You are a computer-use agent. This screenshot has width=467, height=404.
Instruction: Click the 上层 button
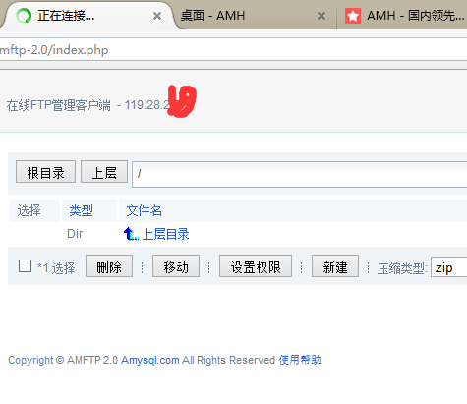coord(104,171)
